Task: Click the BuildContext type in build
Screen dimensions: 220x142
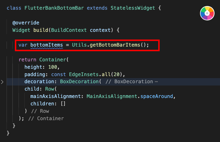Action: 69,30
